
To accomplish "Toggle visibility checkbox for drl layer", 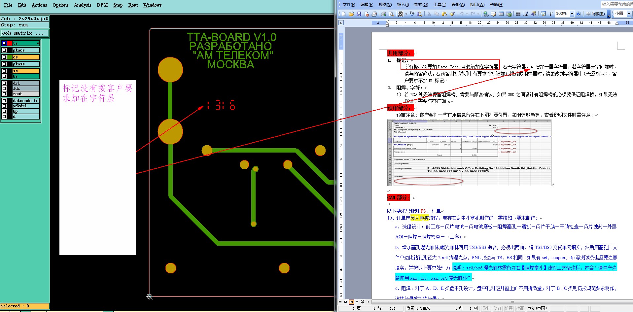I will [4, 83].
